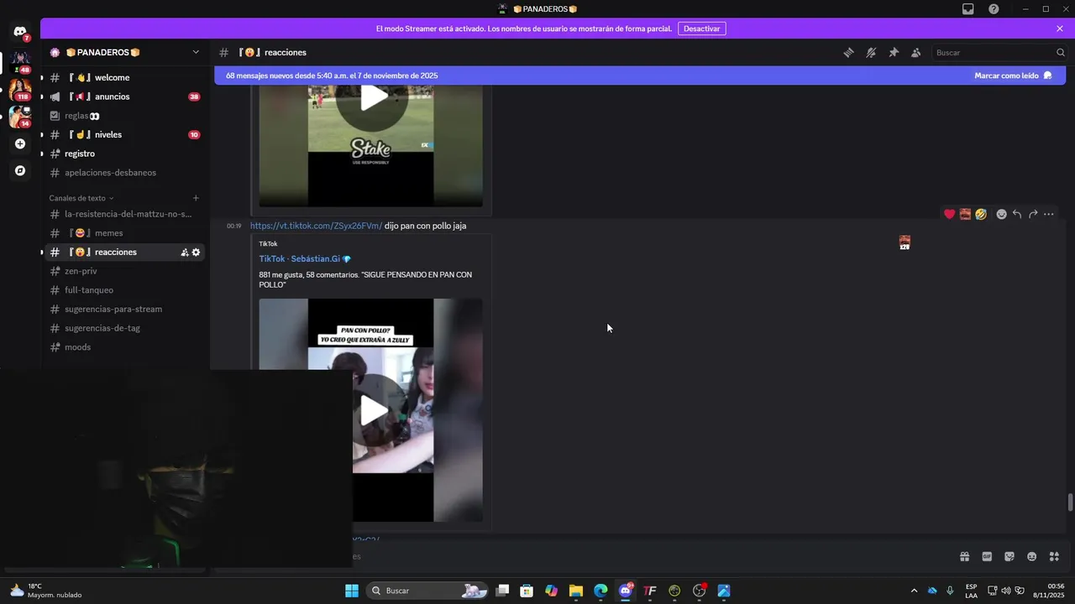The width and height of the screenshot is (1075, 604).
Task: Open Threads icon in channel header
Action: point(849,52)
